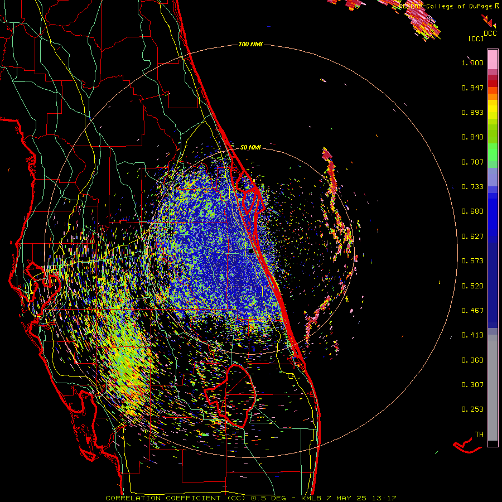Viewport: 502px width, 502px height.
Task: Click the 100 NMI range ring label
Action: pyautogui.click(x=250, y=44)
